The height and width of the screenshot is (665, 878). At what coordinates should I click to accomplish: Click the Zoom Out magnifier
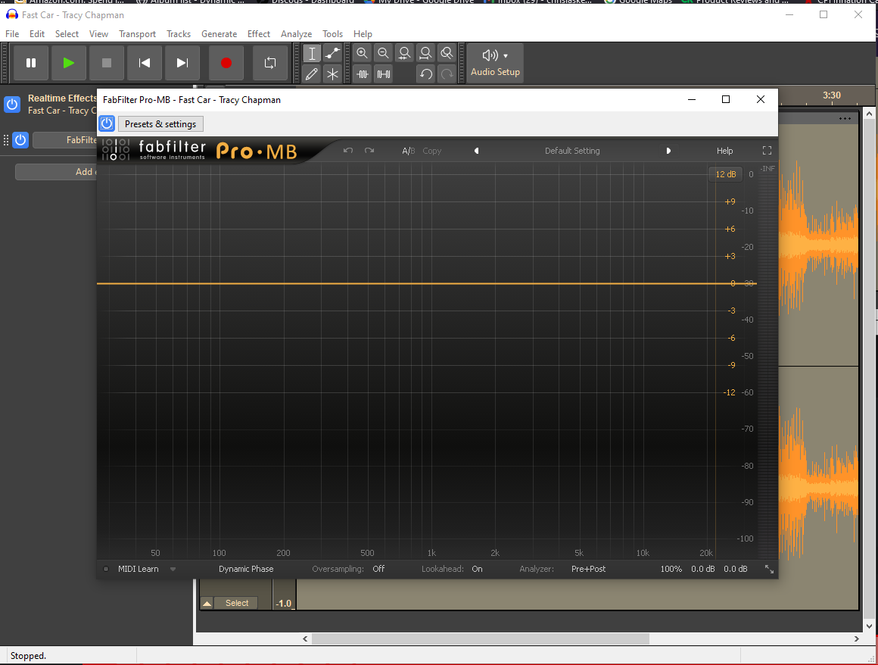384,53
